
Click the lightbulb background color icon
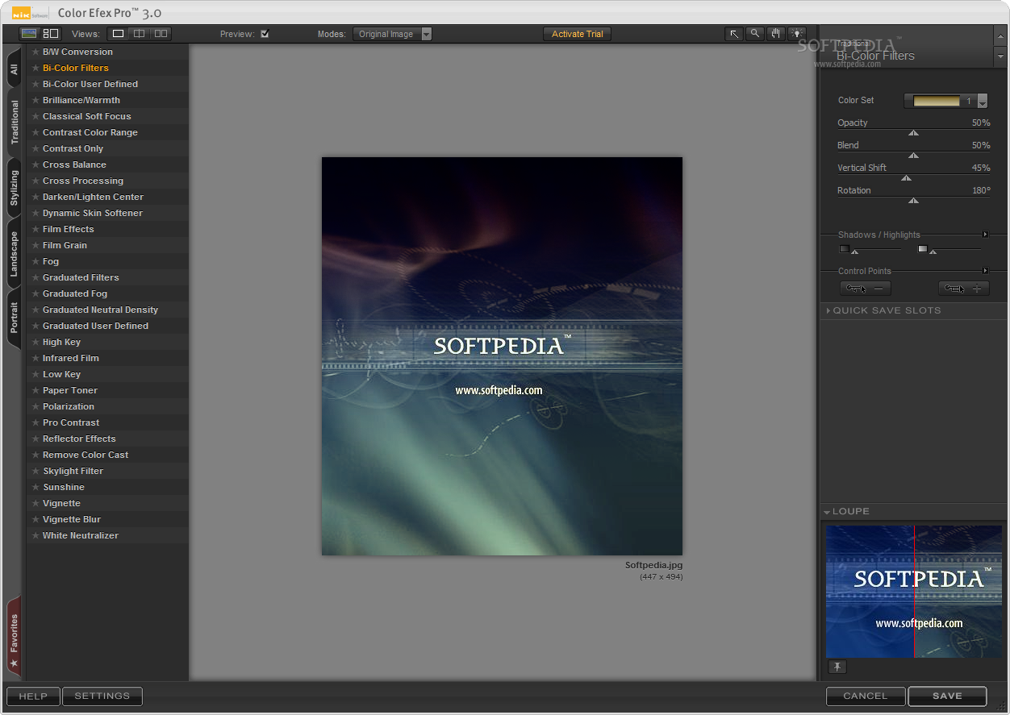point(797,34)
